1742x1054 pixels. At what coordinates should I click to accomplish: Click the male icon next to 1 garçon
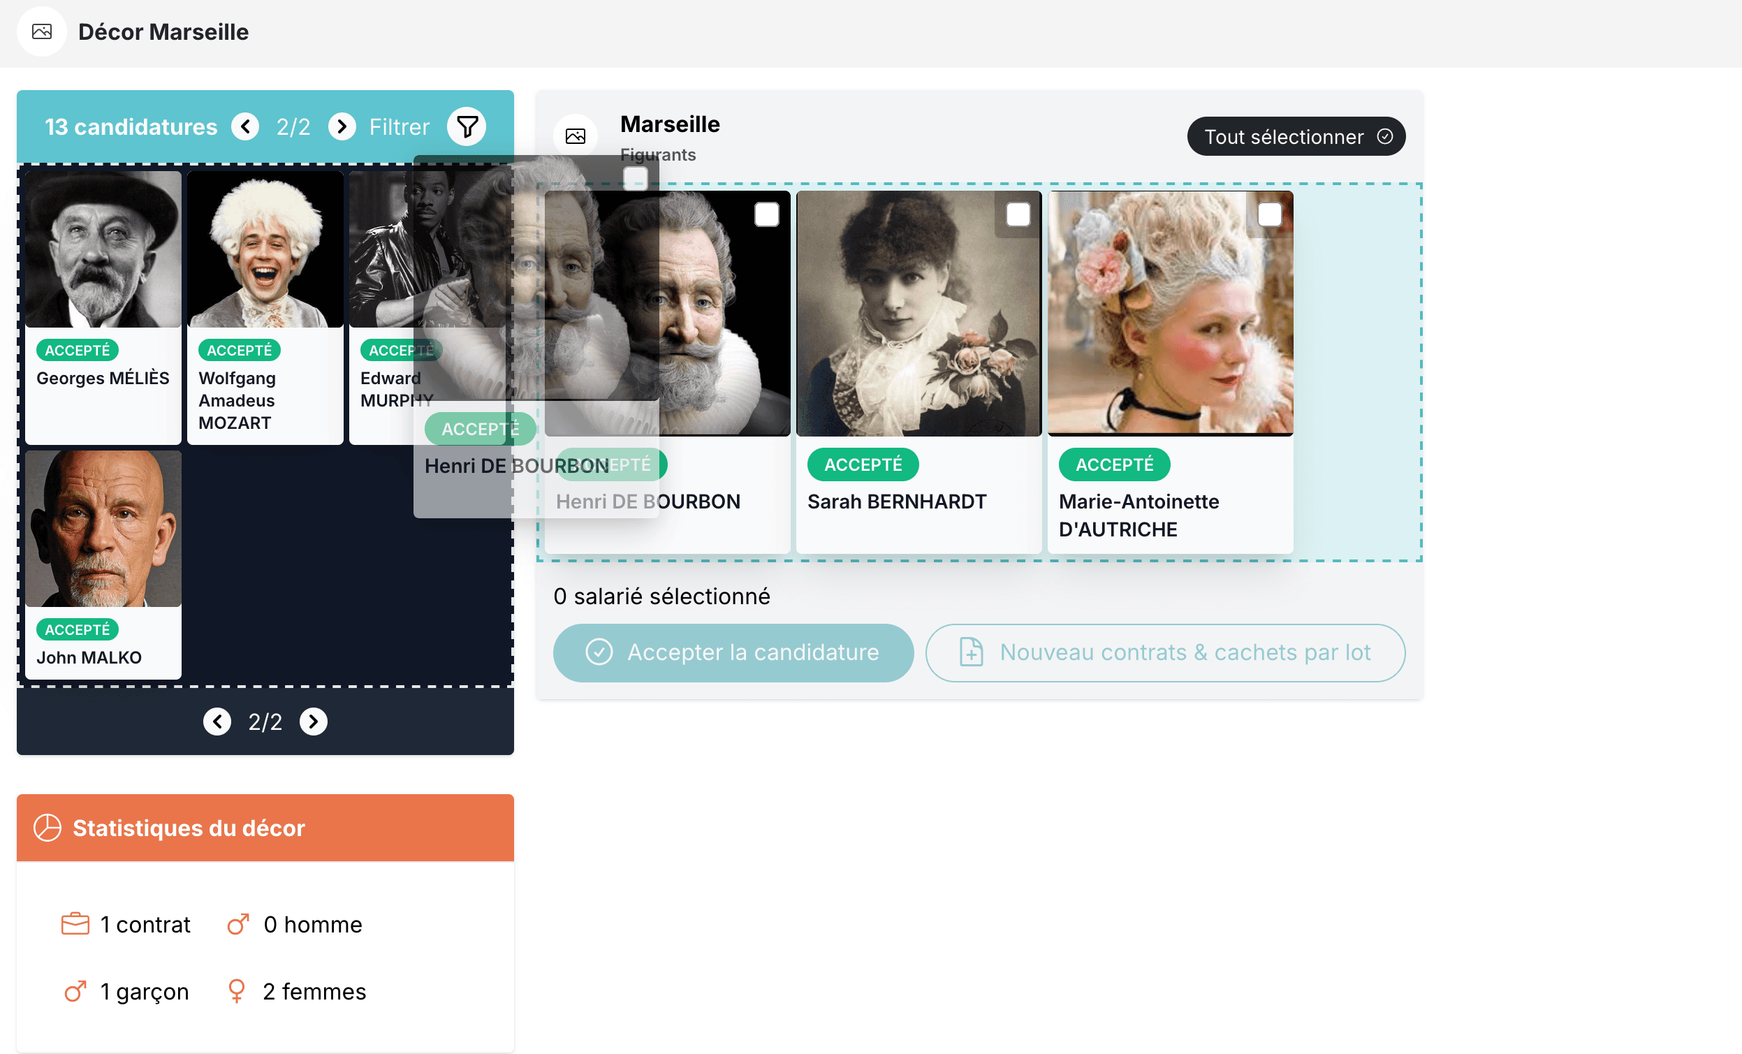pyautogui.click(x=75, y=992)
